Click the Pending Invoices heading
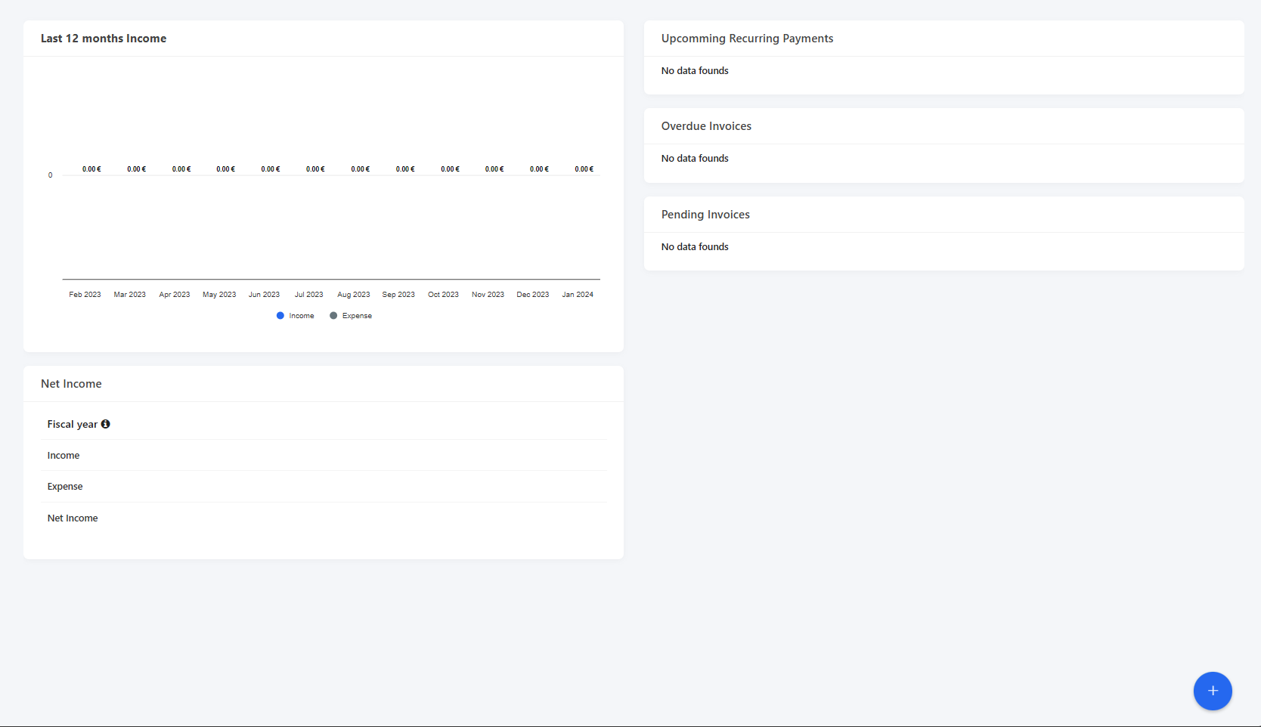 [705, 215]
